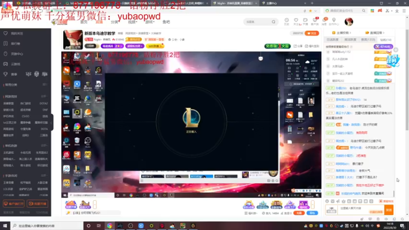The width and height of the screenshot is (409, 230).
Task: Open the messages bell icon
Action: [x=324, y=21]
